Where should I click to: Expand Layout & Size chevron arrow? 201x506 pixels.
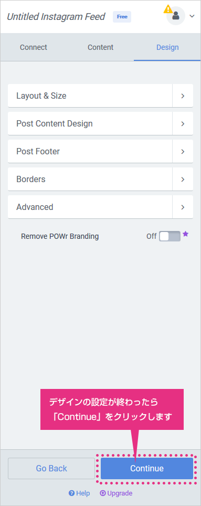183,96
